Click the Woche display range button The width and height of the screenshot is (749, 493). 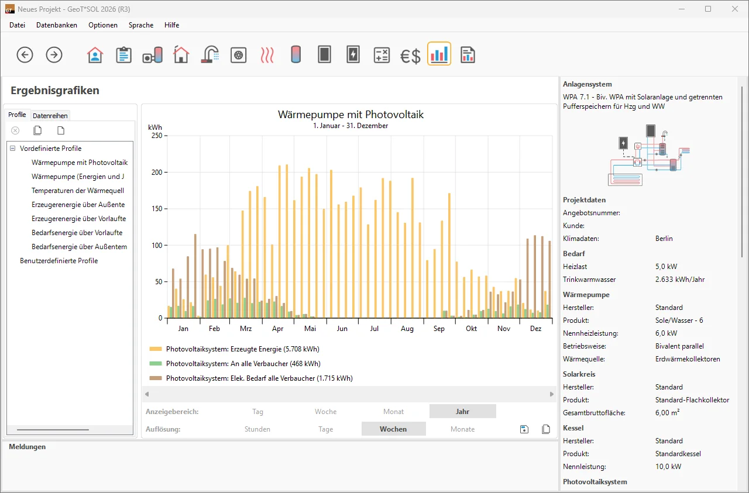(x=325, y=412)
